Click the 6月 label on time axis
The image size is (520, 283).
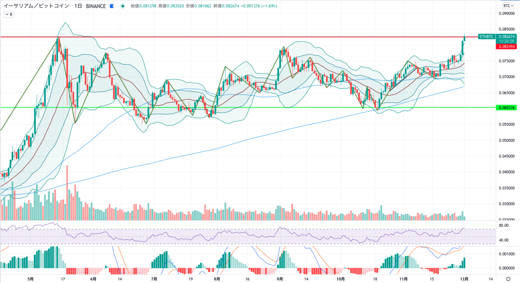[x=93, y=279]
